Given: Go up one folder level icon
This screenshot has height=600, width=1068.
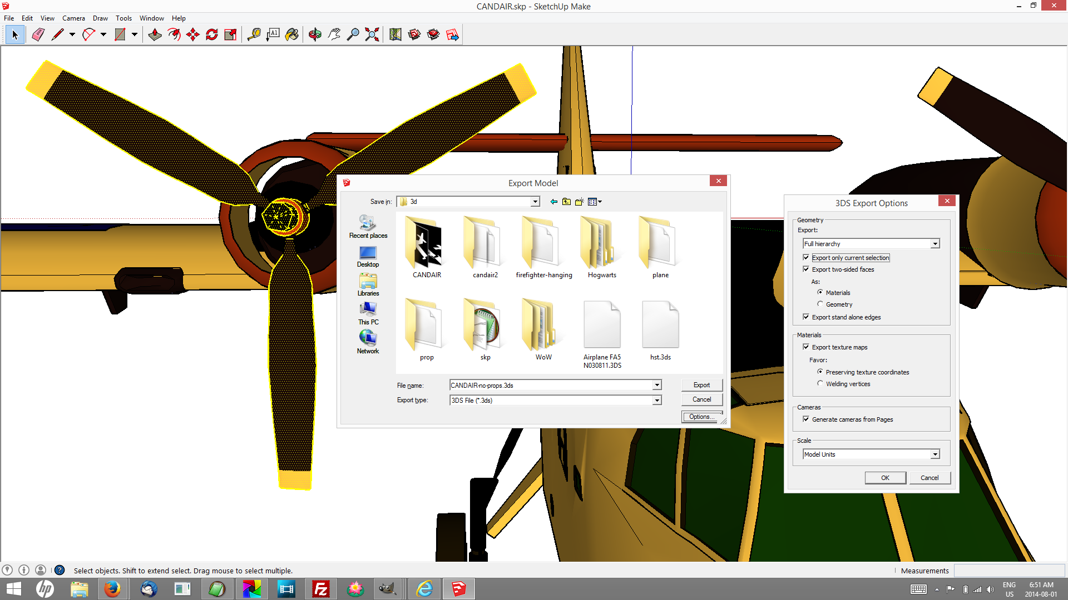Looking at the screenshot, I should click(x=566, y=202).
